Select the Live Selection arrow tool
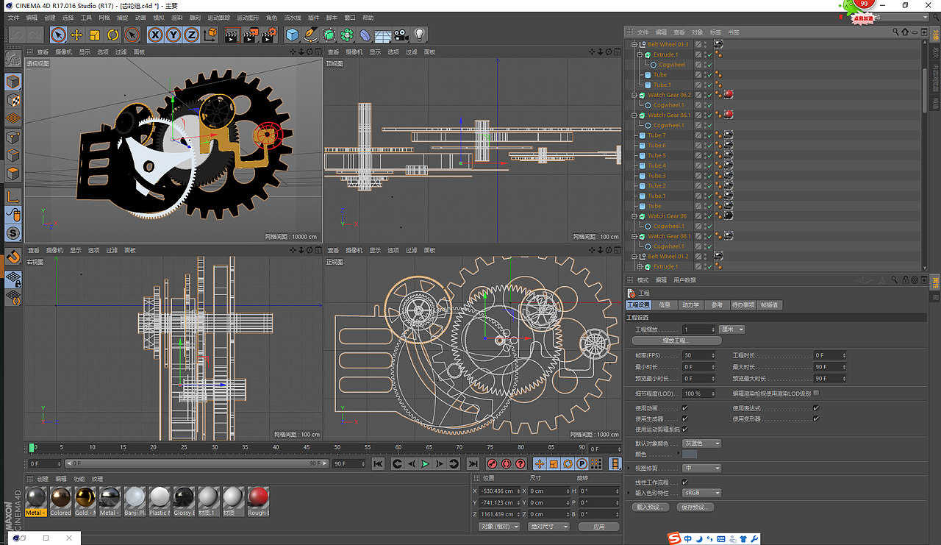 [58, 35]
